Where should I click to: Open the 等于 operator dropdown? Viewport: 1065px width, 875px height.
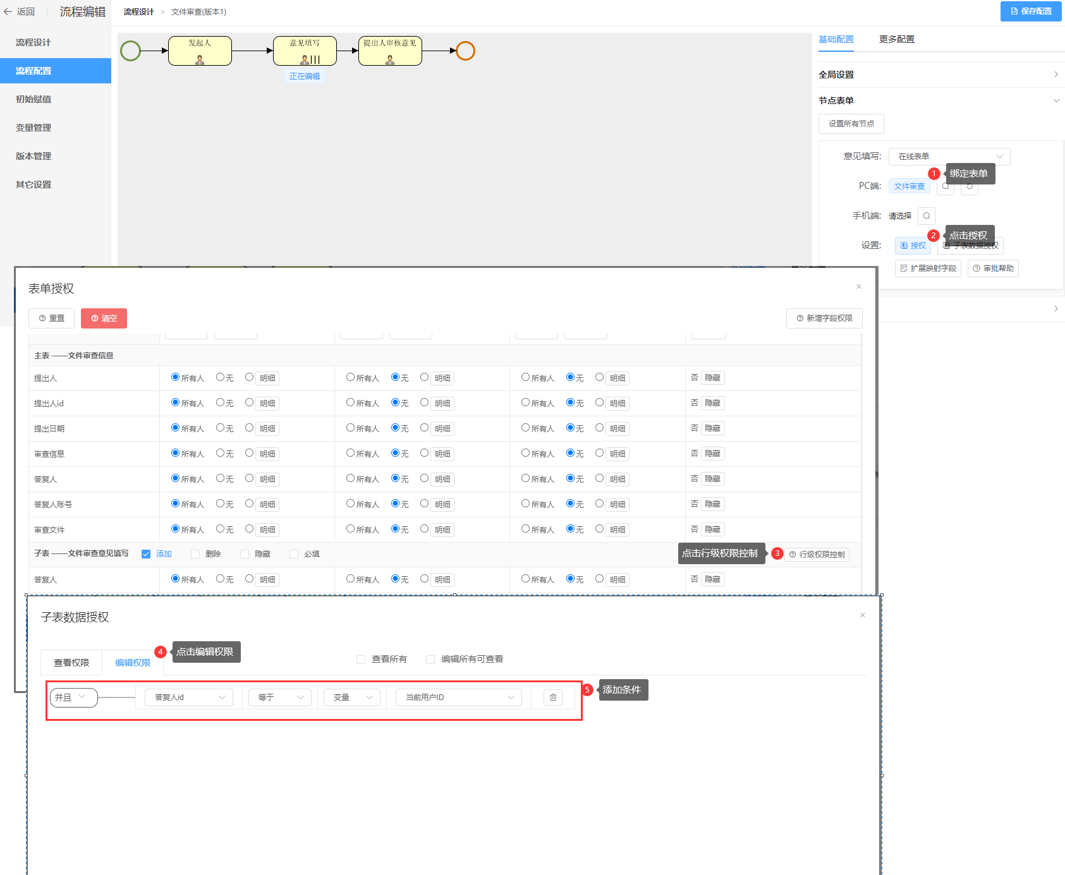coord(279,697)
